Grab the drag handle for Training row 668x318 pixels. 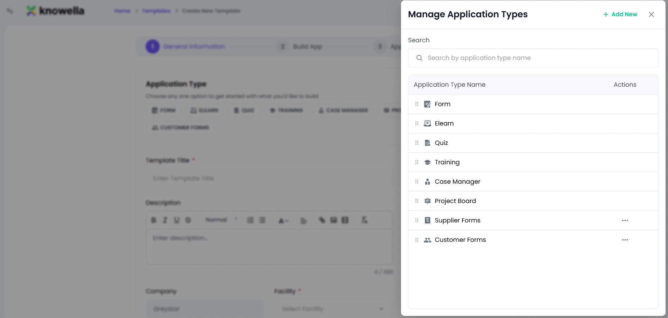pyautogui.click(x=417, y=162)
